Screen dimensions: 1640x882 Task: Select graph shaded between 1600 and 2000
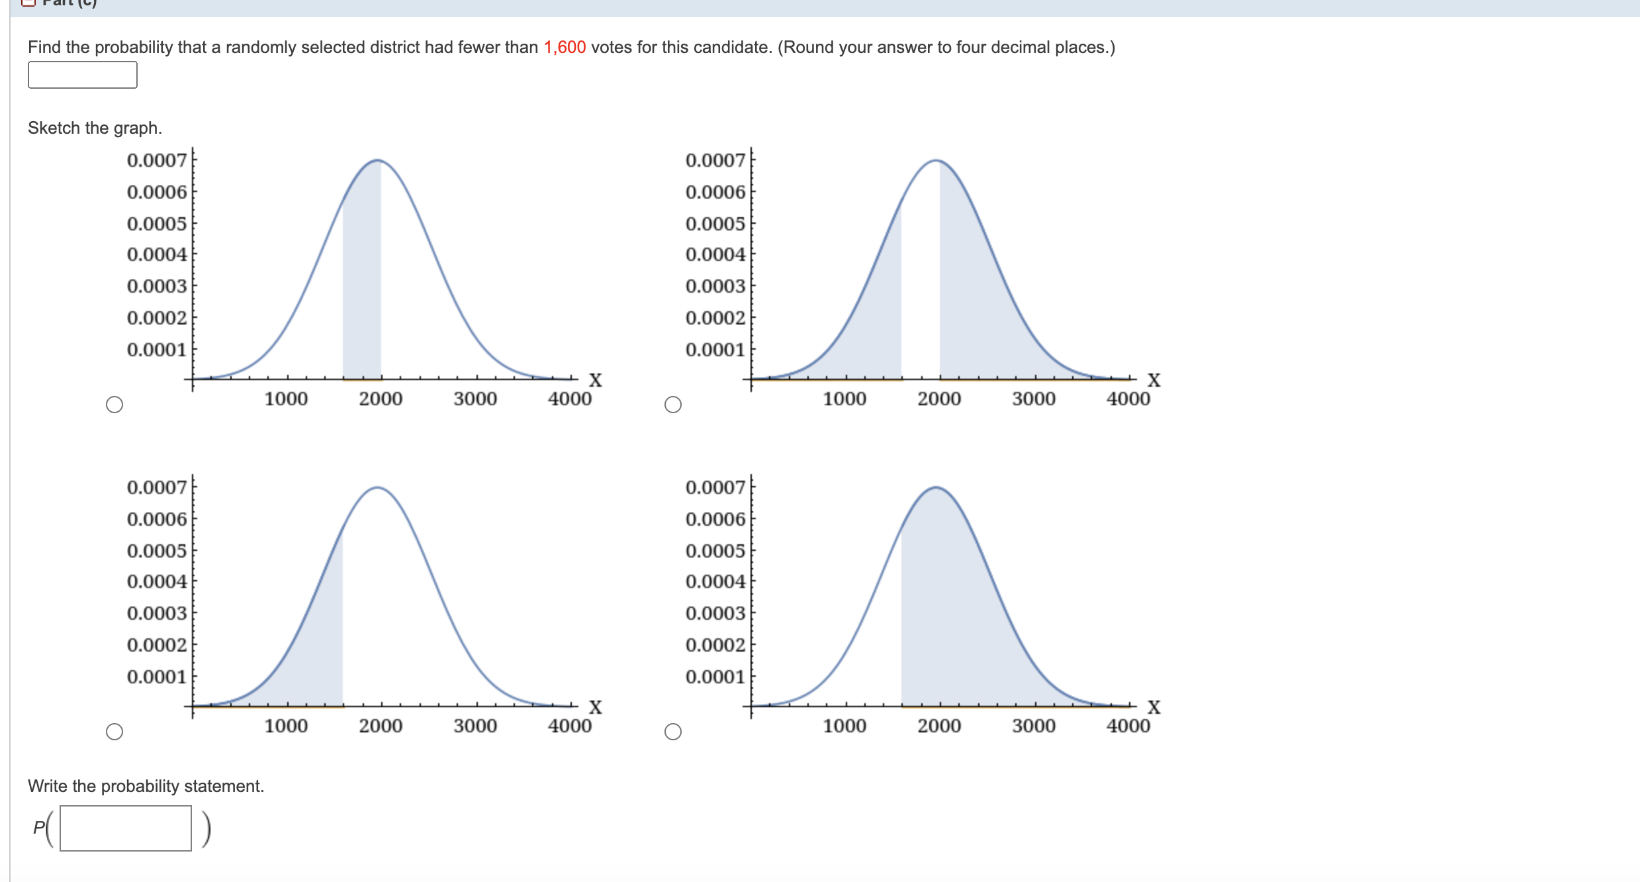pyautogui.click(x=114, y=405)
